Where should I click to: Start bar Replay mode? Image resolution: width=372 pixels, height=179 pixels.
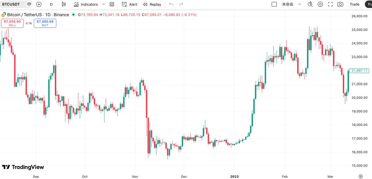click(x=152, y=4)
